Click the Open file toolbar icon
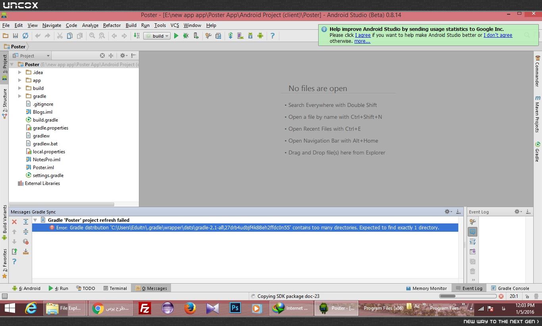Viewport: 542px width, 326px height. [6, 36]
